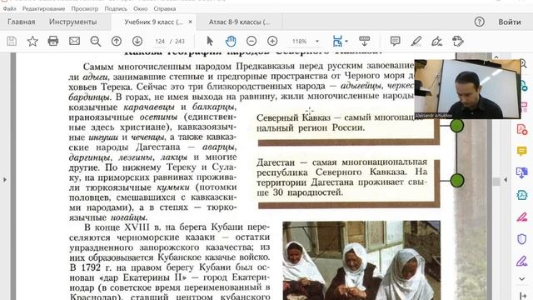Open the find text magnifier tool
The height and width of the screenshot is (300, 533).
tap(96, 42)
